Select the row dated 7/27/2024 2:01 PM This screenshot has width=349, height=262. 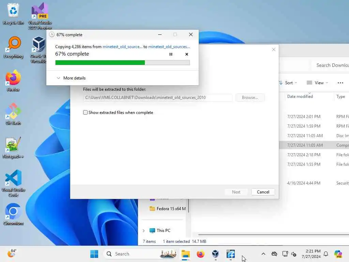click(x=314, y=117)
